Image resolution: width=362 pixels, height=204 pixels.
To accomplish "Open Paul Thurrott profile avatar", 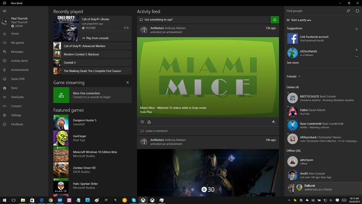I will tap(4, 22).
